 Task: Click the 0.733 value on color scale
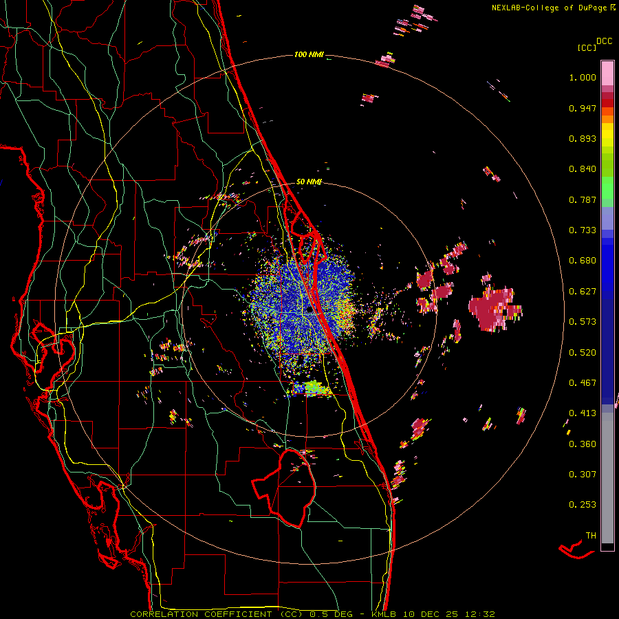(x=583, y=230)
